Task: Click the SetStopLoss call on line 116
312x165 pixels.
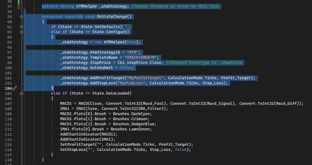Action: 72,150
